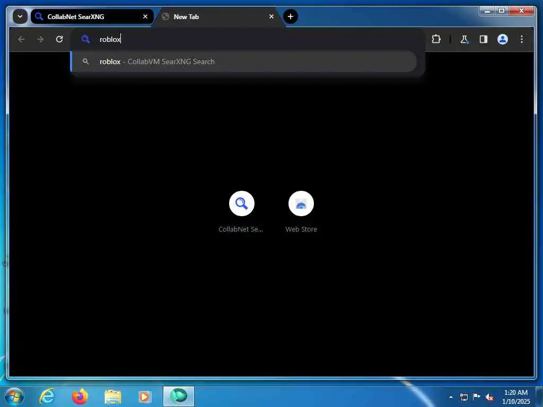Minimize the browser window
Screen dimensions: 543x407
[487, 11]
